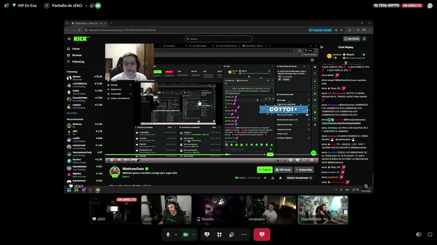Select zEkO's camera thumbnail

[166, 210]
